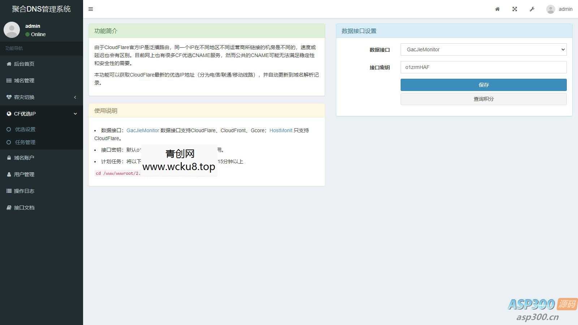Select 优选设置 in the sidebar

coord(25,129)
